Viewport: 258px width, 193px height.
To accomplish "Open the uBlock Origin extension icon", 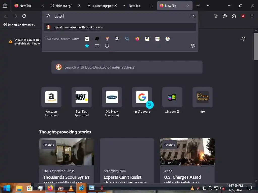I will coord(243,16).
